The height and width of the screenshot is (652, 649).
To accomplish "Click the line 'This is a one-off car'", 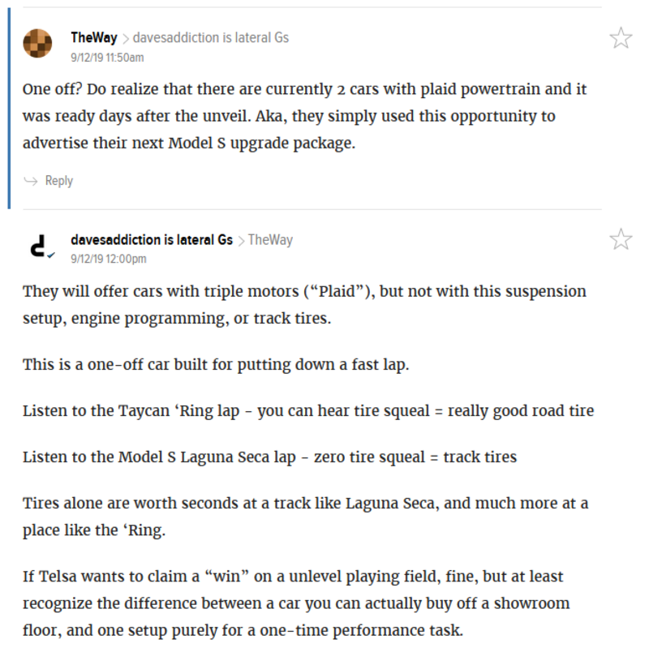I will coord(216,365).
